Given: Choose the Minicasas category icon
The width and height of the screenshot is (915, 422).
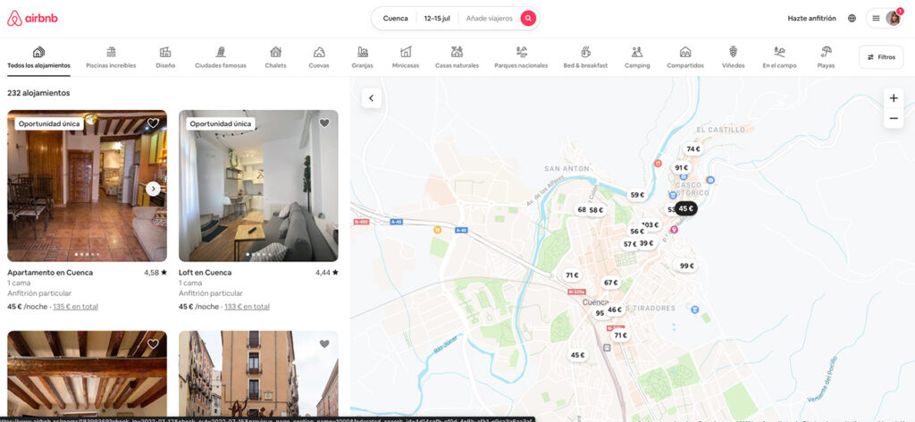Looking at the screenshot, I should click(406, 52).
